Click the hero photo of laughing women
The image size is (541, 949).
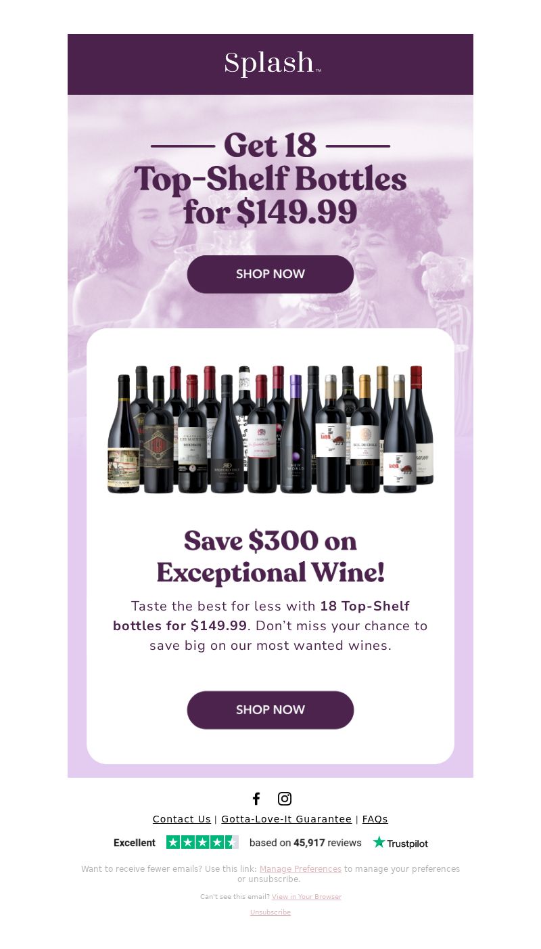270,211
